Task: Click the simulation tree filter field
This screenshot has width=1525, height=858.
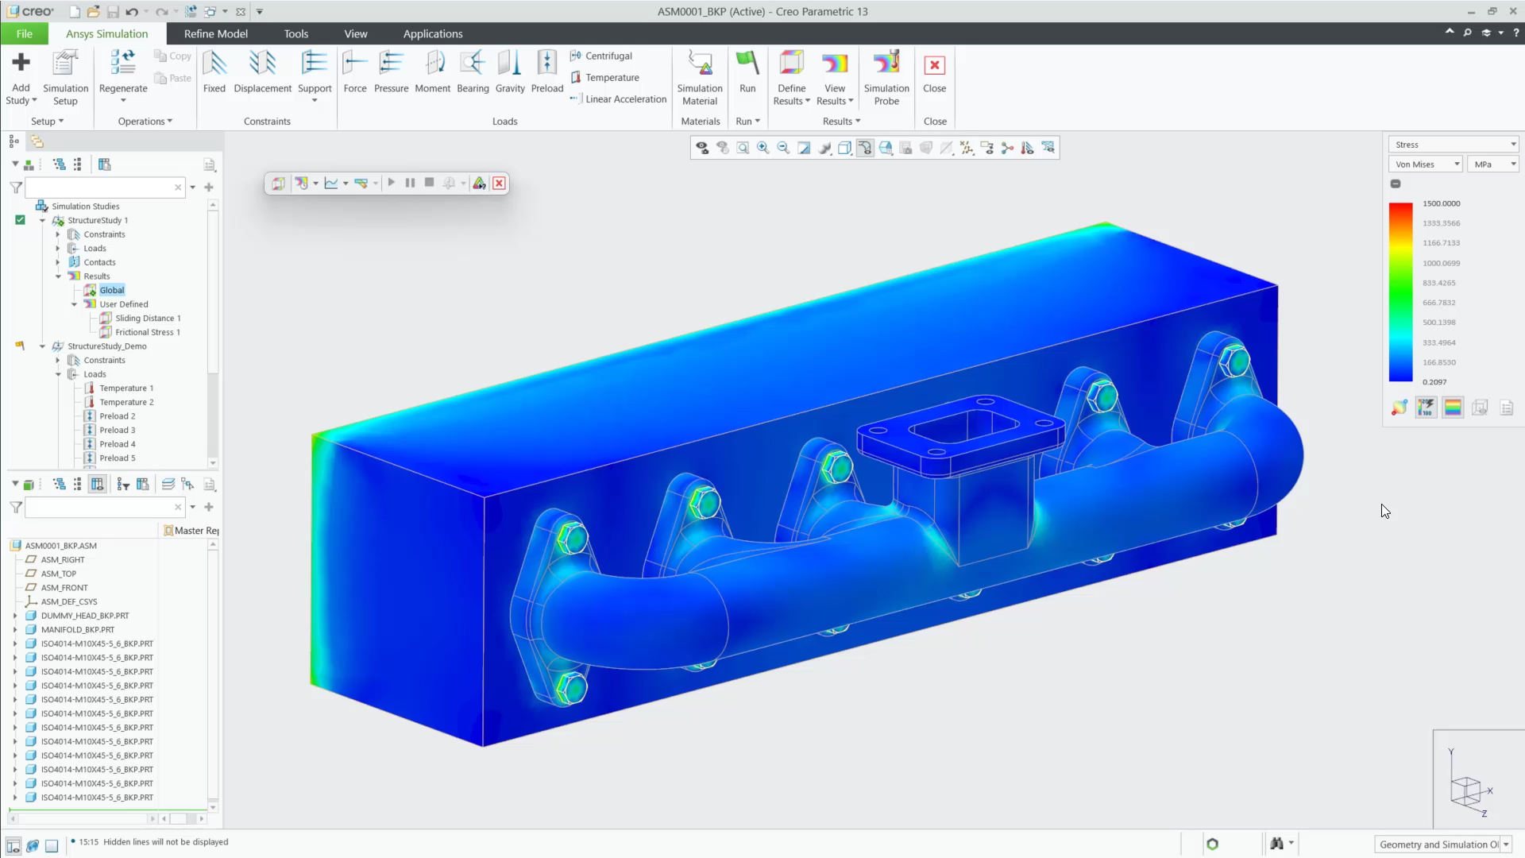Action: [x=100, y=187]
